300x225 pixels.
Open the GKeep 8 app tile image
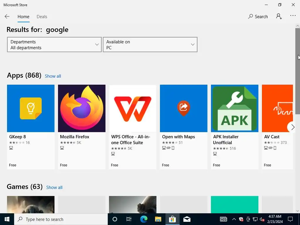[30, 108]
